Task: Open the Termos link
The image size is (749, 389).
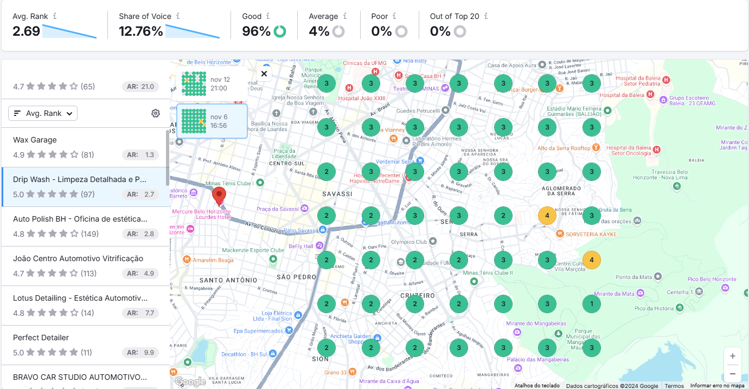Action: (674, 385)
